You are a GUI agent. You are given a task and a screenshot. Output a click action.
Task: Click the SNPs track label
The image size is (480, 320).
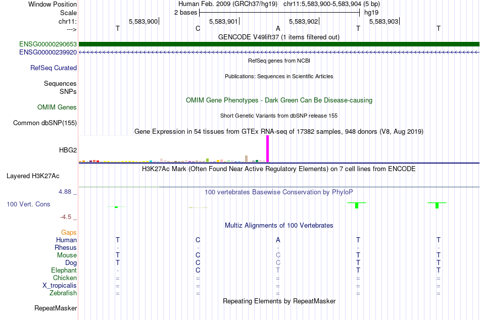68,91
